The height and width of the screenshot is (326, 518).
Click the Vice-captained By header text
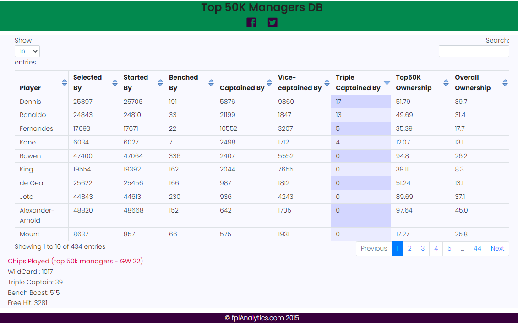[x=300, y=82]
